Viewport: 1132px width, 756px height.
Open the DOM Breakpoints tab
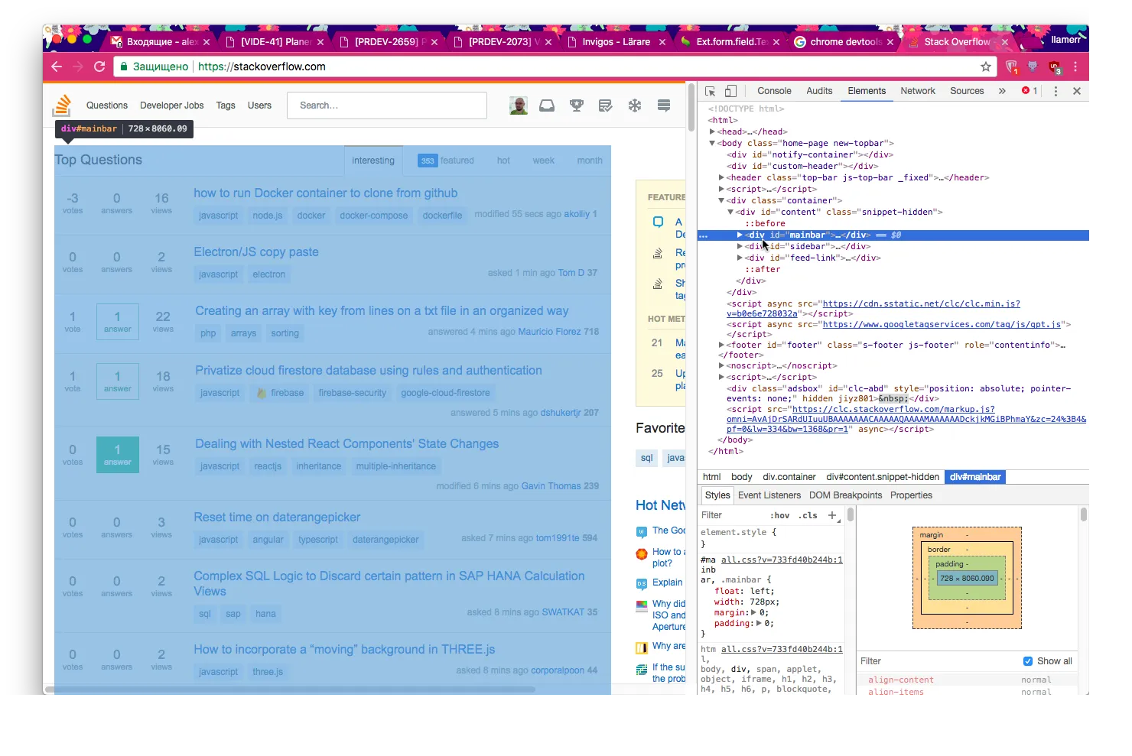[x=845, y=495]
